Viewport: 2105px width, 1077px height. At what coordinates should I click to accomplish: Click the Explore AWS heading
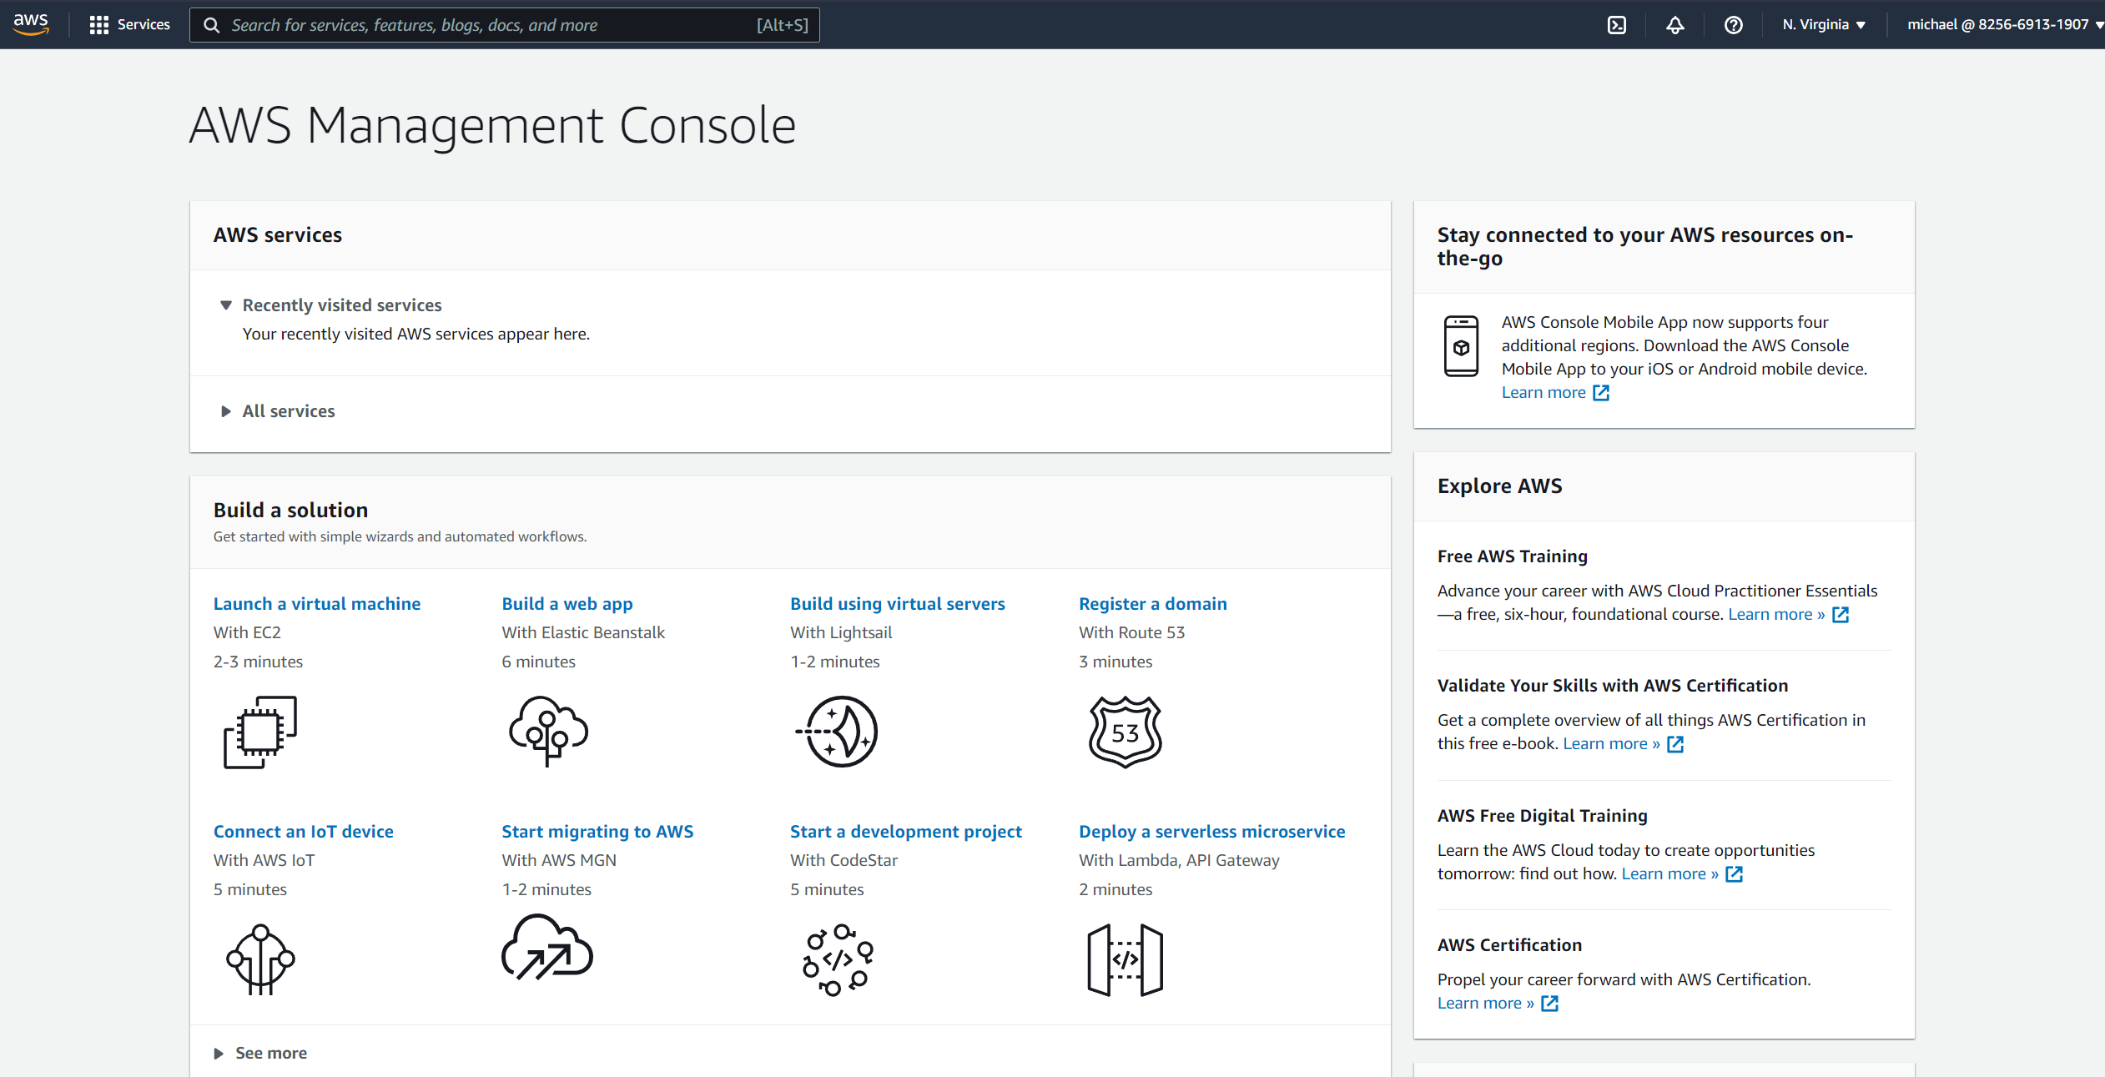coord(1499,486)
